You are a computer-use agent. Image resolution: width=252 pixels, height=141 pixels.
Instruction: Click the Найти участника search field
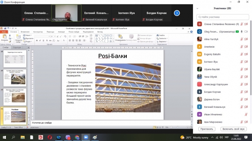pos(223,17)
